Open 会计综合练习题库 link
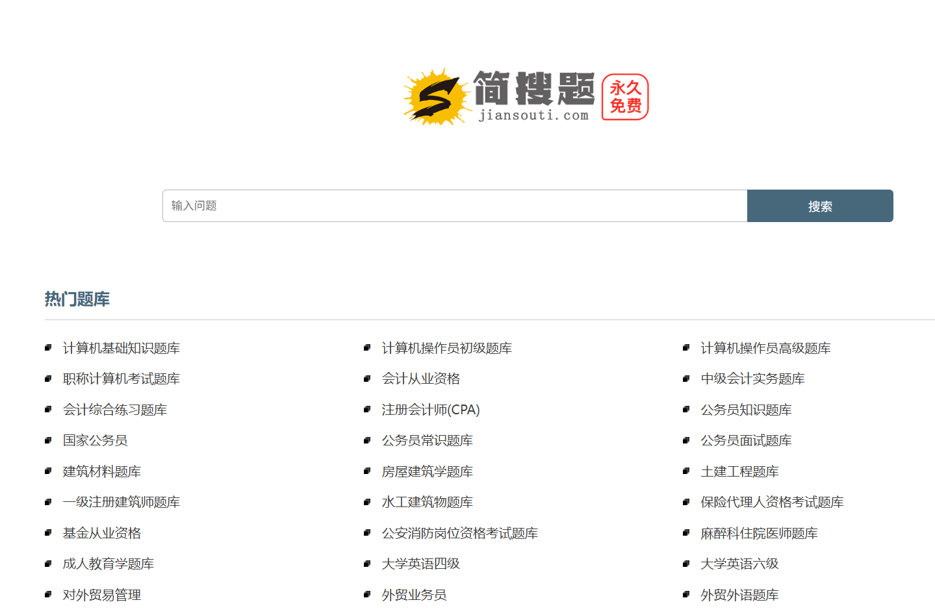 click(115, 410)
